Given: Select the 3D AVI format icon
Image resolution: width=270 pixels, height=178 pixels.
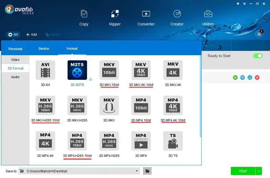Looking at the screenshot, I should [x=45, y=70].
